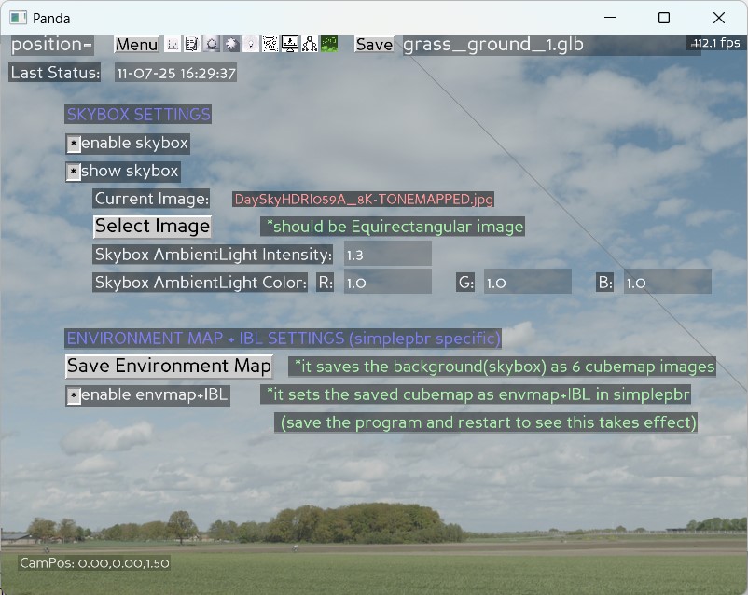Open the checklist properties icon
Viewport: 748px width, 595px height.
[191, 44]
